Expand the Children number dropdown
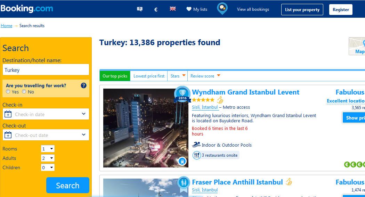365x197 pixels. (x=48, y=167)
